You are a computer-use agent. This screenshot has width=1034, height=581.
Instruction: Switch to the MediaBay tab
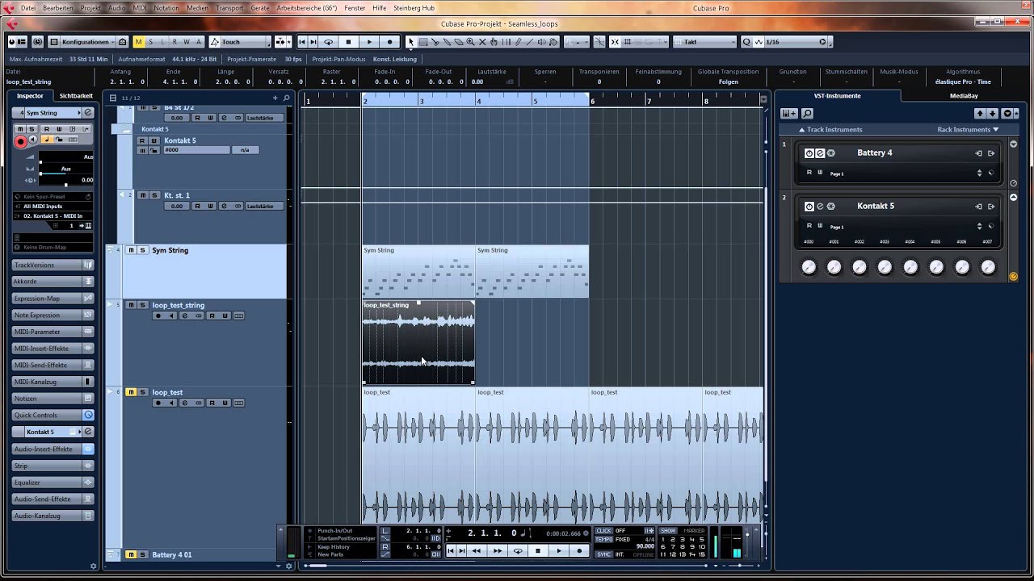click(964, 95)
